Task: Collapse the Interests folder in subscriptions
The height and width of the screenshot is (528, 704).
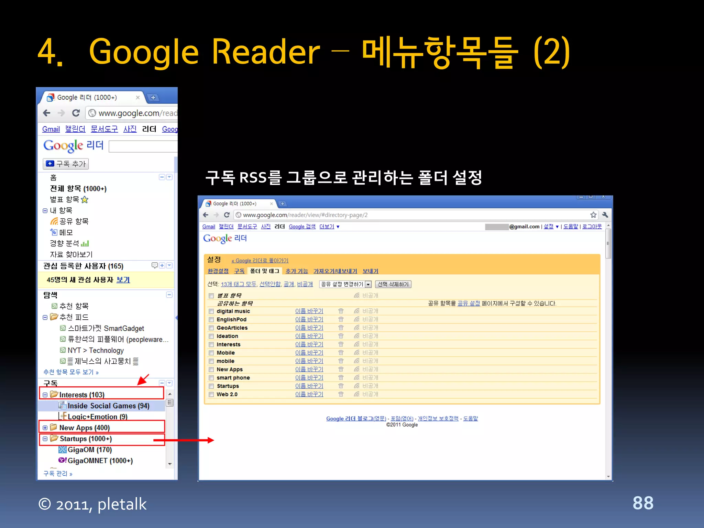Action: pos(45,395)
